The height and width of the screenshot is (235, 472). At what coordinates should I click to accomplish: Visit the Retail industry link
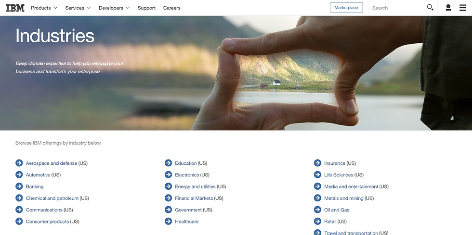pyautogui.click(x=330, y=222)
